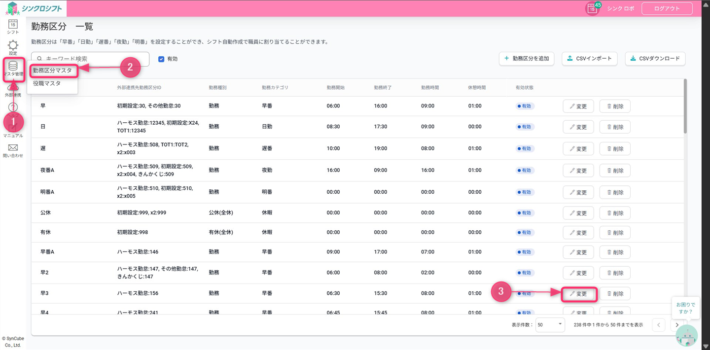The height and width of the screenshot is (350, 710).
Task: Click the 勤務終了 column header
Action: tap(383, 88)
